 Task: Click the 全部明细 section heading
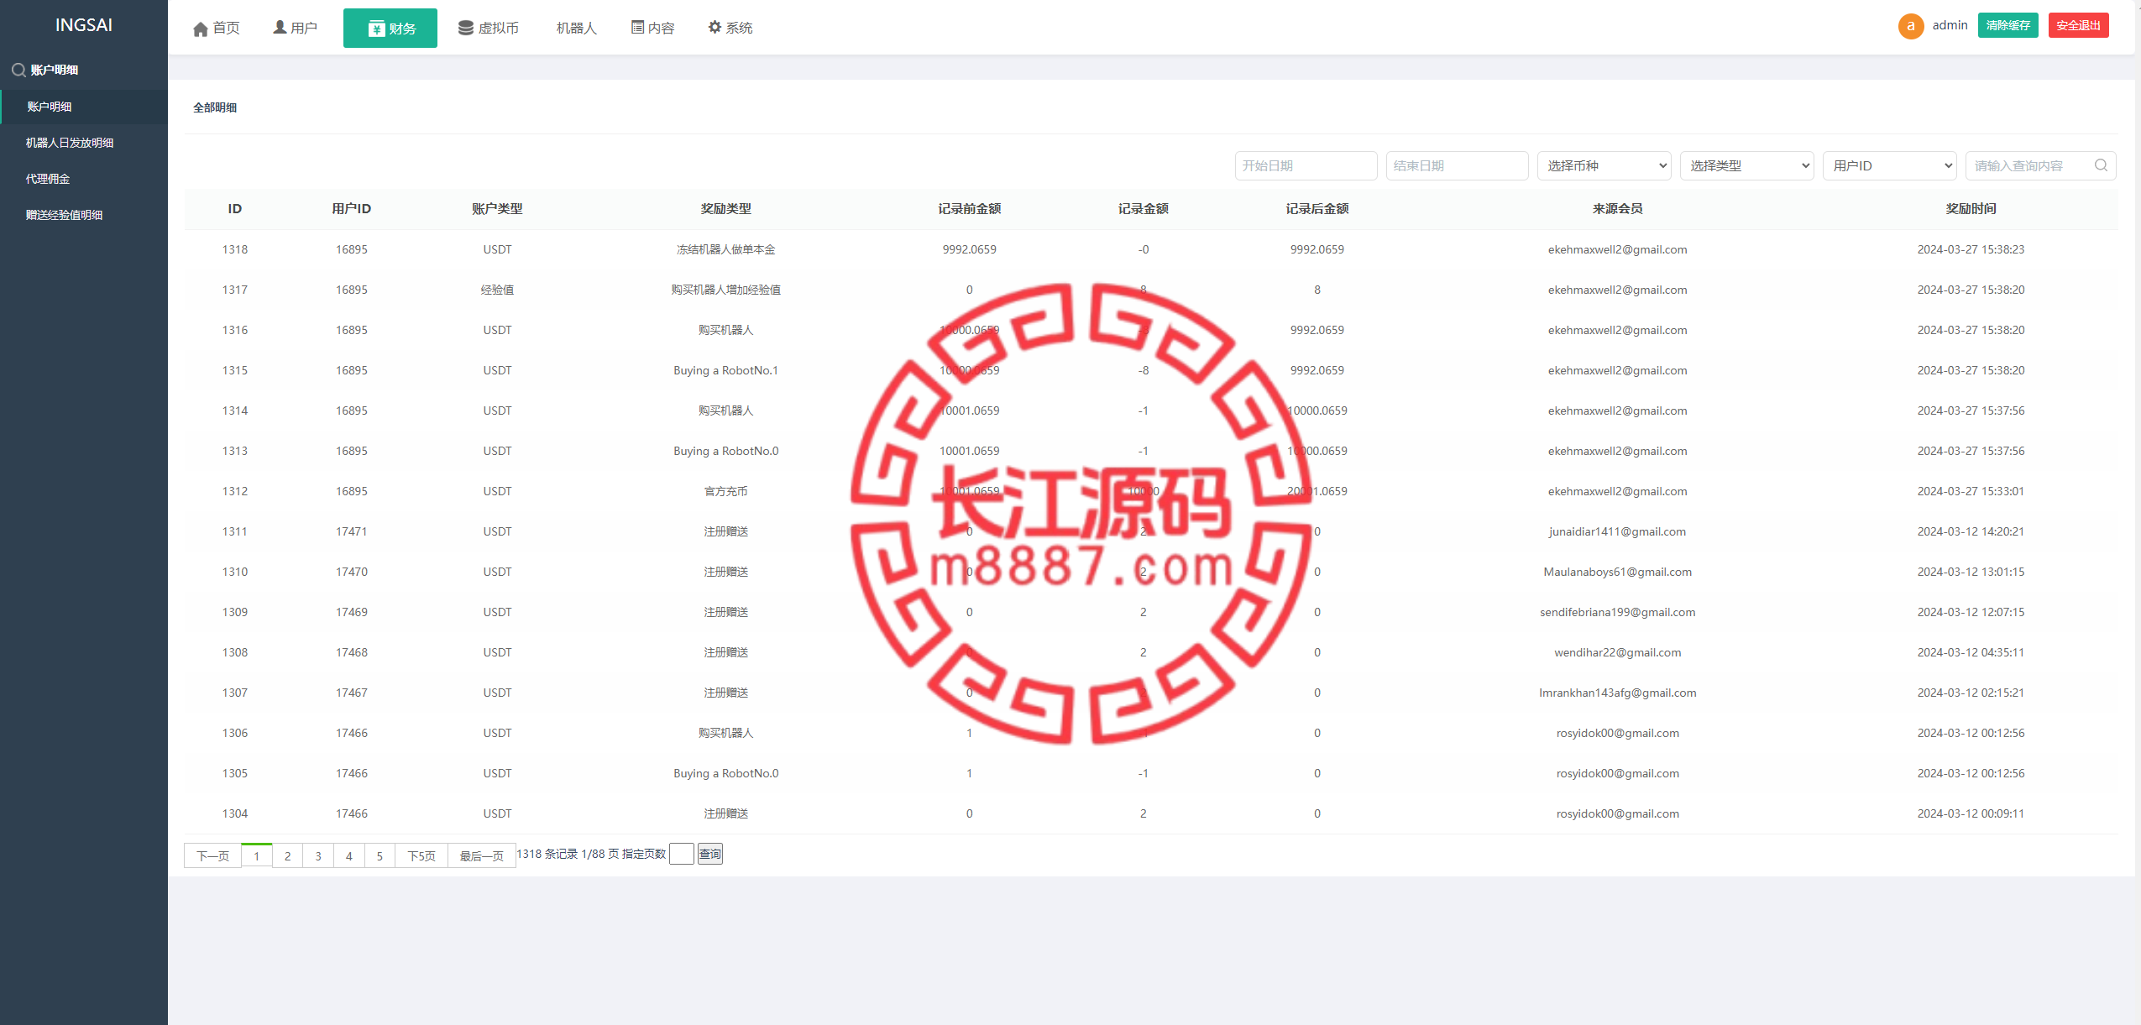pyautogui.click(x=215, y=107)
